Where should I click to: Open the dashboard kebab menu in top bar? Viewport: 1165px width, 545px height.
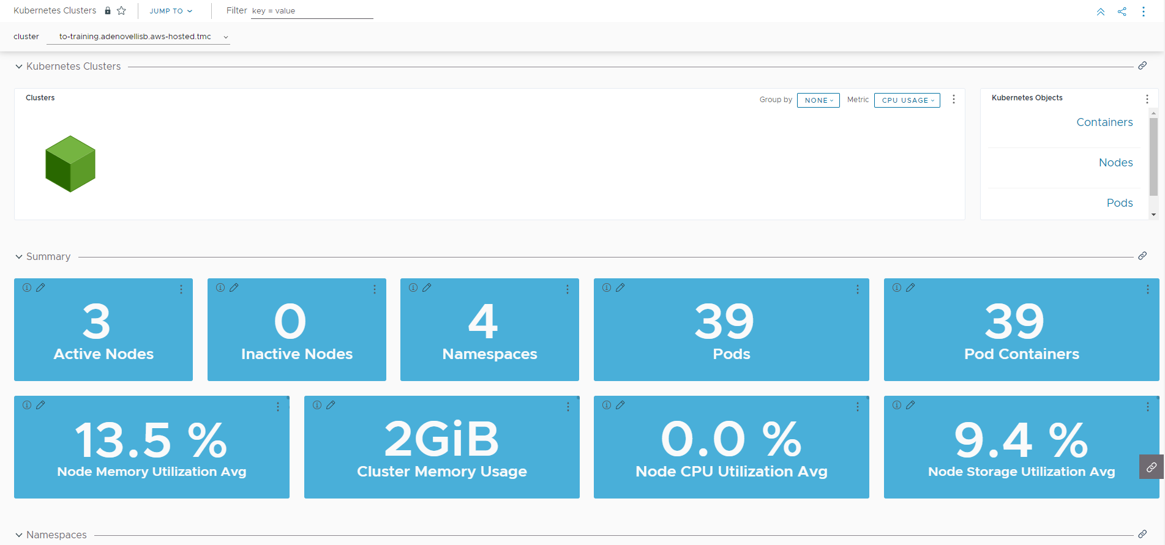tap(1143, 12)
